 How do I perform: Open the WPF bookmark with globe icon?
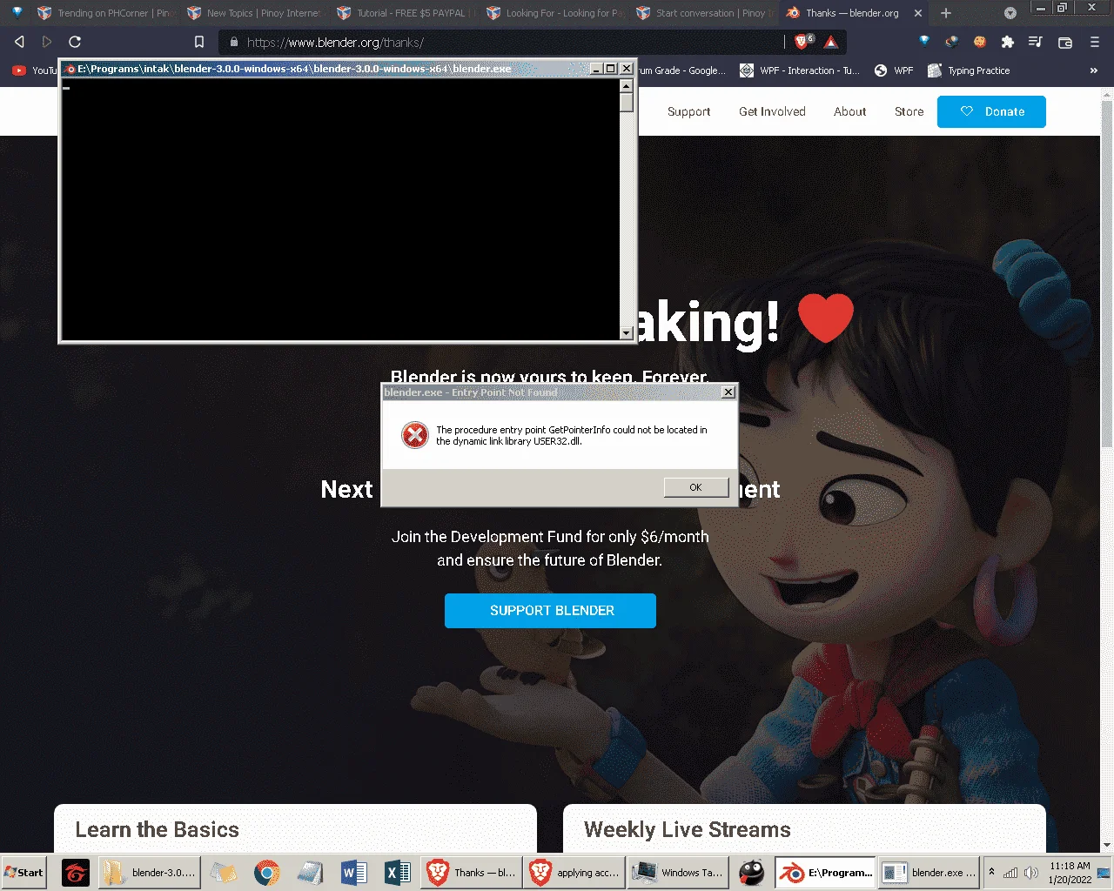tap(894, 70)
